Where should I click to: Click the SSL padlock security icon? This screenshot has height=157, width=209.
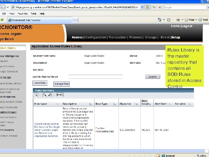click(x=147, y=7)
